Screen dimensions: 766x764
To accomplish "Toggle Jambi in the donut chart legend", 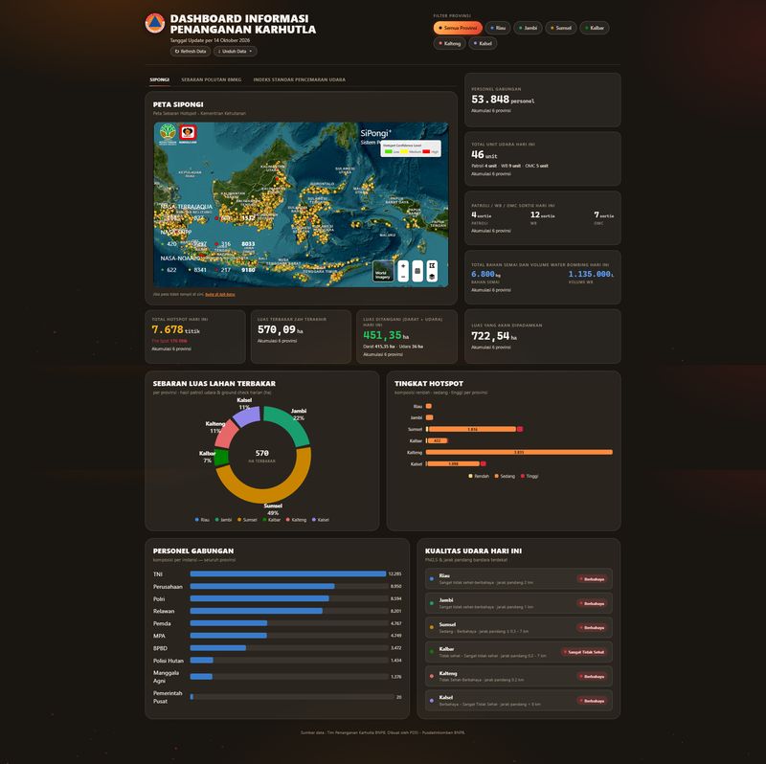I will (x=223, y=520).
